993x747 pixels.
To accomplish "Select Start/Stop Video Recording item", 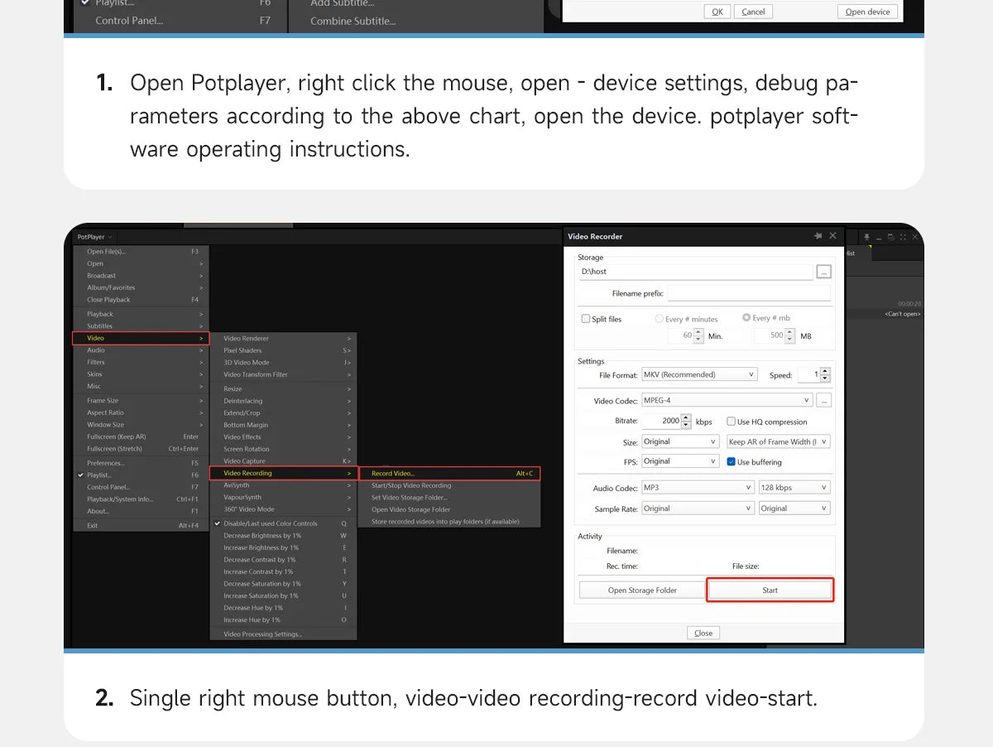I will pyautogui.click(x=449, y=485).
